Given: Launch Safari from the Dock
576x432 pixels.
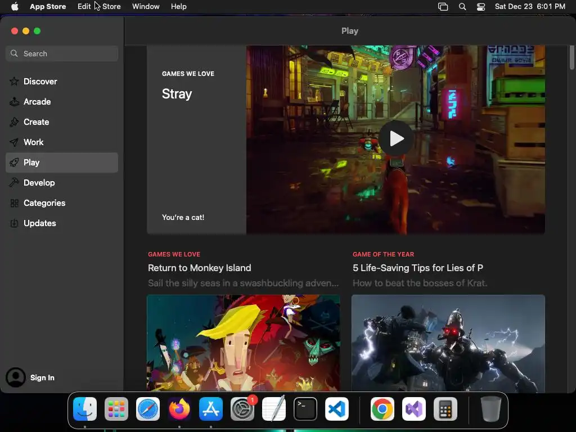Looking at the screenshot, I should [x=148, y=409].
